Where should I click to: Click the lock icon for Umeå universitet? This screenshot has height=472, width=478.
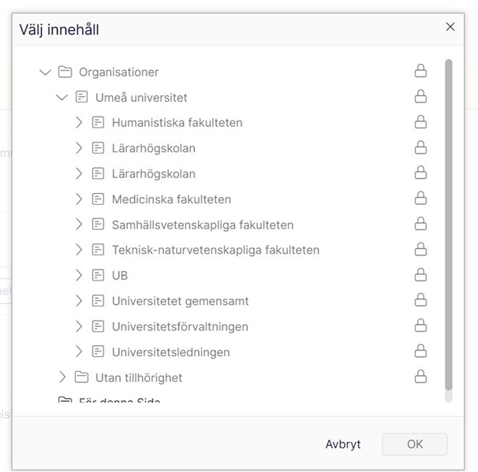click(x=420, y=96)
